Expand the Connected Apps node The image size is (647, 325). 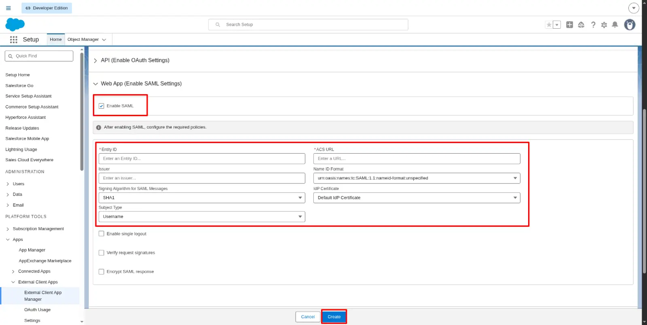13,272
